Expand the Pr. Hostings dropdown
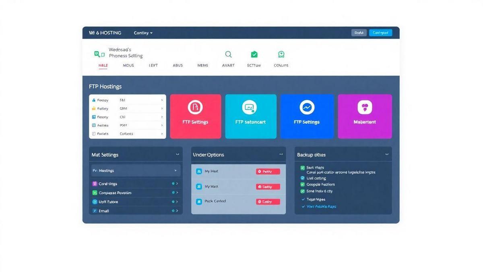Viewport: 483px width, 272px height. pos(136,170)
